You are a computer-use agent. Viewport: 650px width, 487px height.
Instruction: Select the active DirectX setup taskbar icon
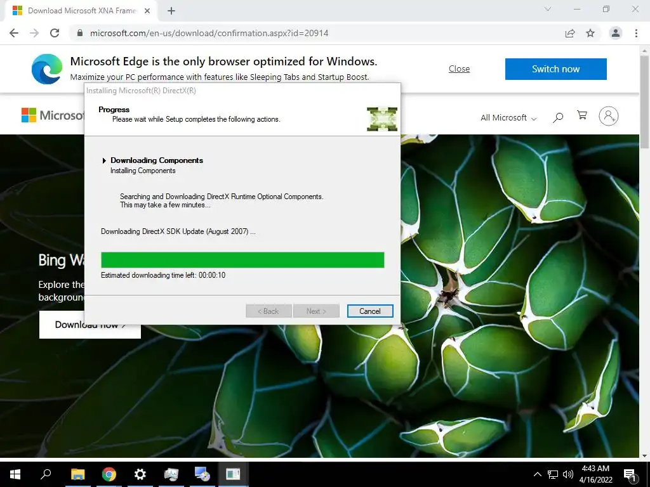click(233, 474)
